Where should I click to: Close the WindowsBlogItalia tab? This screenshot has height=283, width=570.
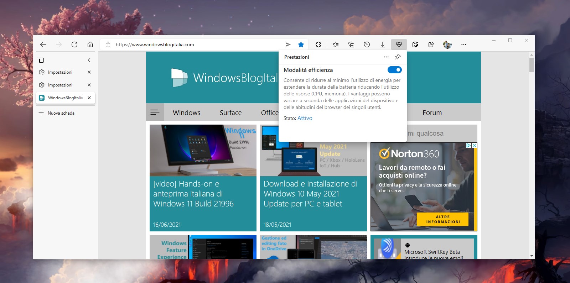click(89, 98)
